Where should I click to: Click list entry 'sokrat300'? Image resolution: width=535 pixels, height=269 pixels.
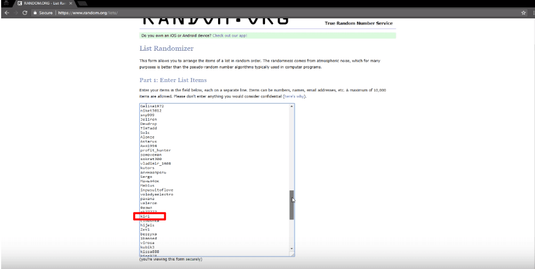pos(151,159)
